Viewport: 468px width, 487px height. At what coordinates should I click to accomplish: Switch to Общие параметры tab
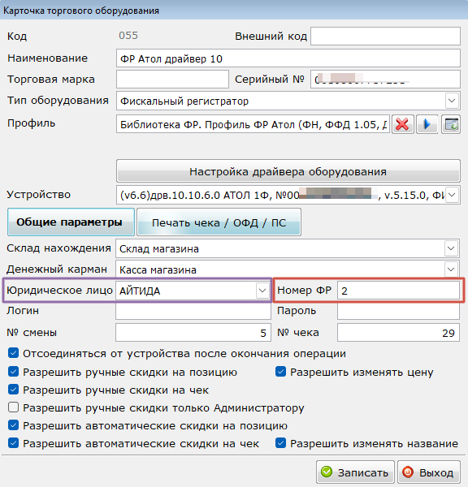tap(71, 222)
